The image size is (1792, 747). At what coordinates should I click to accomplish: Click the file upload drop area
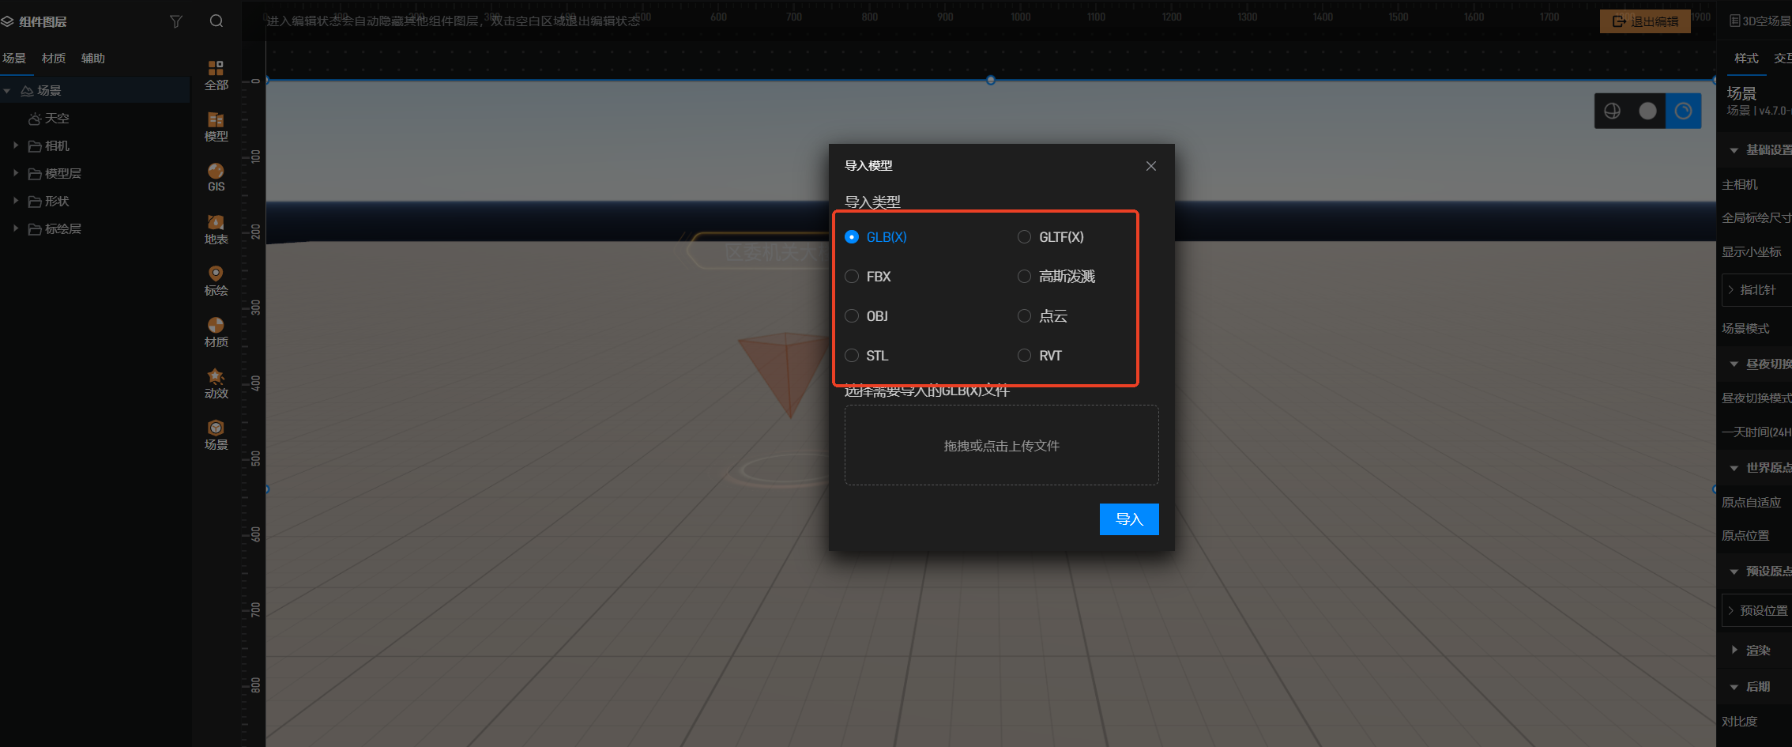coord(1001,446)
